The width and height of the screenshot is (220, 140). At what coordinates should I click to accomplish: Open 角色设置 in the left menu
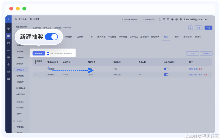tap(20, 51)
